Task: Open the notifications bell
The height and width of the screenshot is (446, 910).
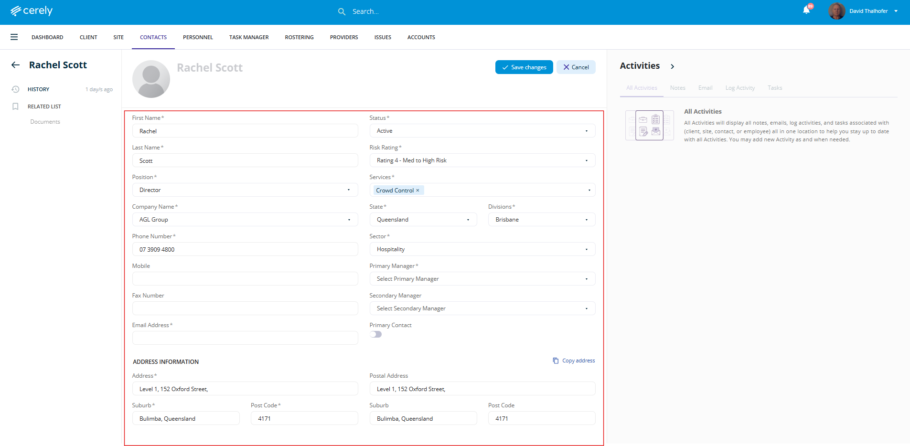Action: pos(806,10)
